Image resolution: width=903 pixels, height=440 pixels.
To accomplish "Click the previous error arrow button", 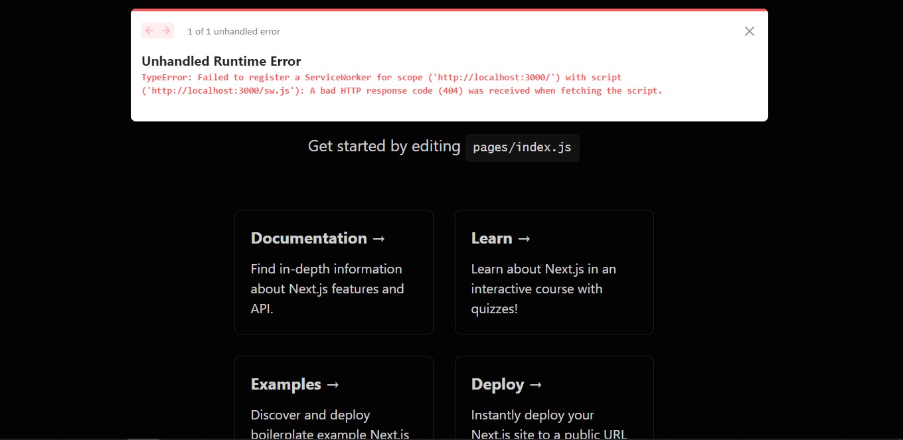I will click(149, 31).
